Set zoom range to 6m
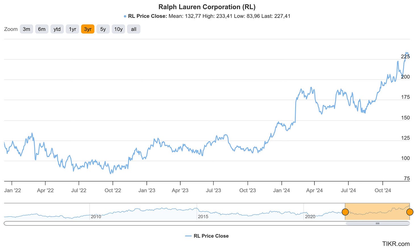Screen dimensions: 414x248 tap(42, 29)
